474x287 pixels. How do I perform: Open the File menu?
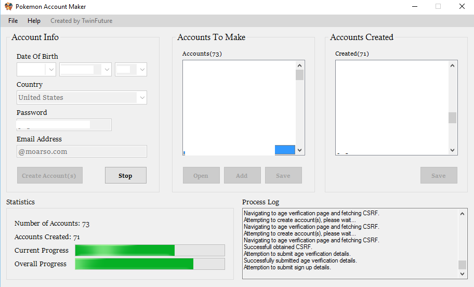13,21
